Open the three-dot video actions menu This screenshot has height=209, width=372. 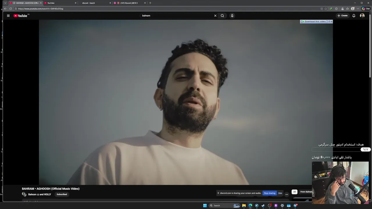pos(287,194)
